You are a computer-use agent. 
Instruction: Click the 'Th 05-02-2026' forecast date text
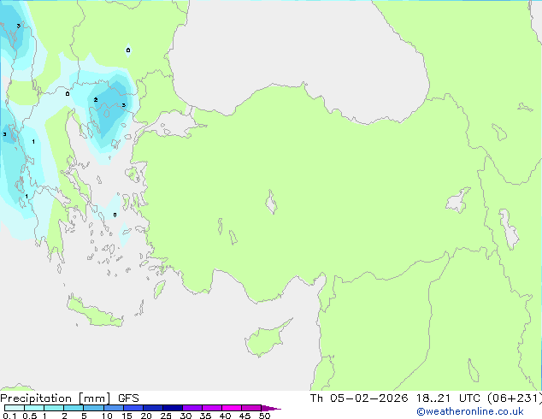pyautogui.click(x=359, y=398)
